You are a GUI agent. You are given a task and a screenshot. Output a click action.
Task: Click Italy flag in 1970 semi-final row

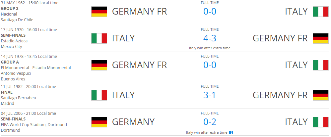(99, 38)
